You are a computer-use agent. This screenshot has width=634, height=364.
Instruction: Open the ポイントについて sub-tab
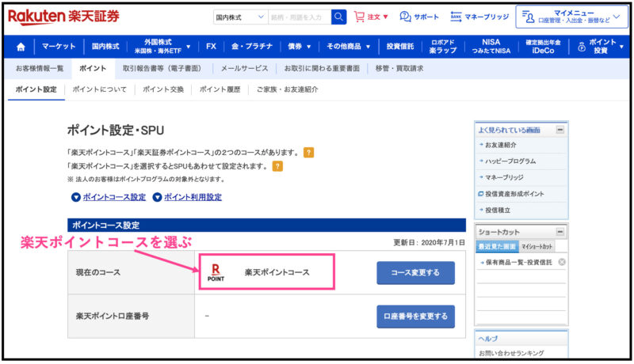[x=100, y=89]
